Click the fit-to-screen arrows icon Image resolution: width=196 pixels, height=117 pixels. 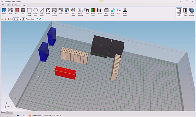[12, 19]
